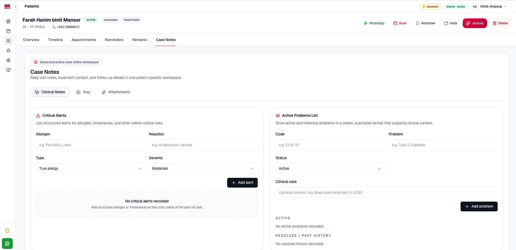Open the Xray sub-tab
516x250 pixels.
point(83,92)
